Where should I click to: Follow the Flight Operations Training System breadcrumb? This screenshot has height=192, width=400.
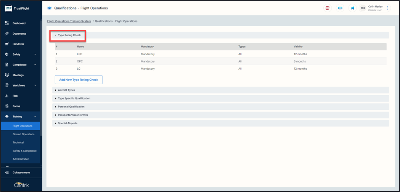pyautogui.click(x=69, y=21)
